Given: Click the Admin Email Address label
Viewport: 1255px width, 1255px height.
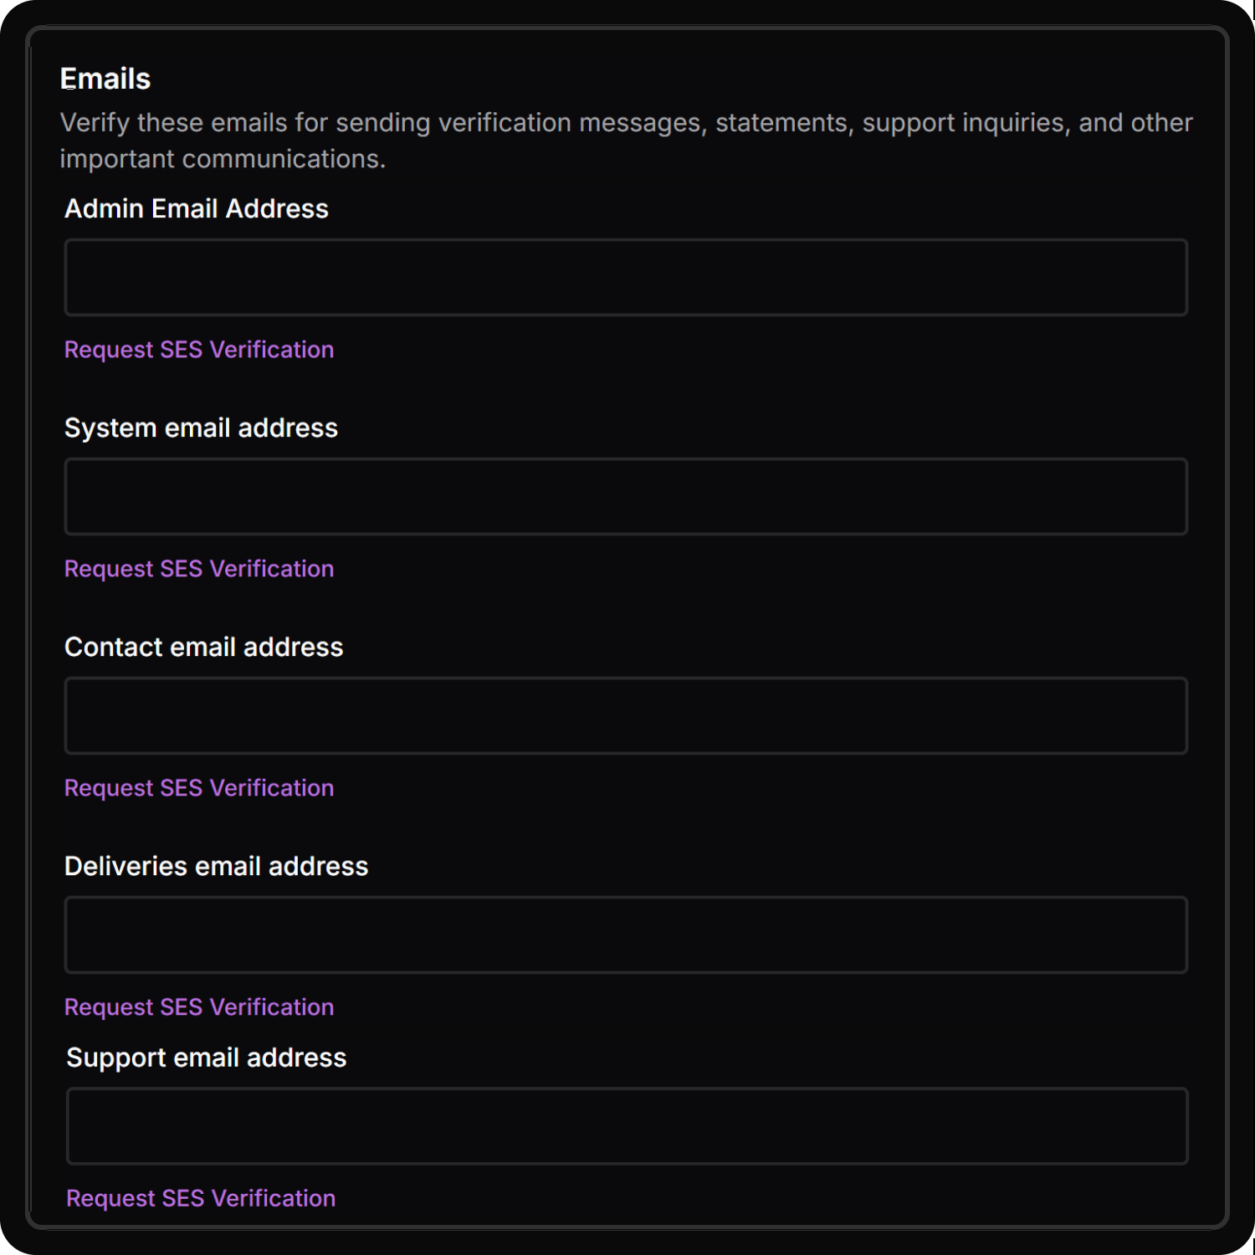Looking at the screenshot, I should [197, 208].
